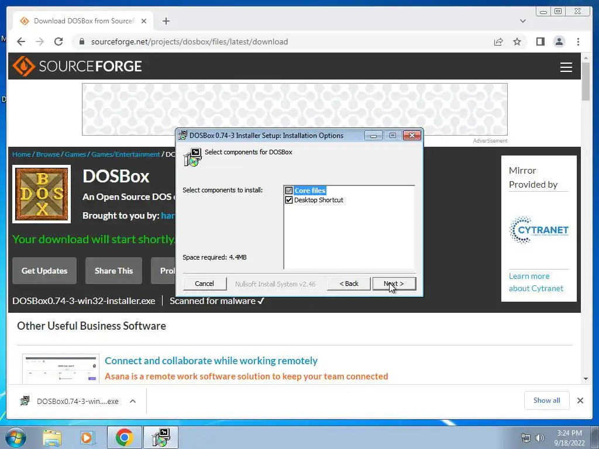Click the volume speaker tray icon
Image resolution: width=599 pixels, height=449 pixels.
tap(539, 438)
